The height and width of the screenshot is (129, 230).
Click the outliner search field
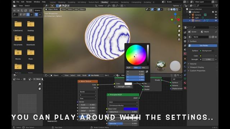point(204,6)
